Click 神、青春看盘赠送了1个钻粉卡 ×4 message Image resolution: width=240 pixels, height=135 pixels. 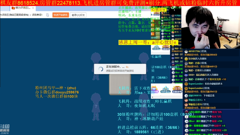click(207, 126)
